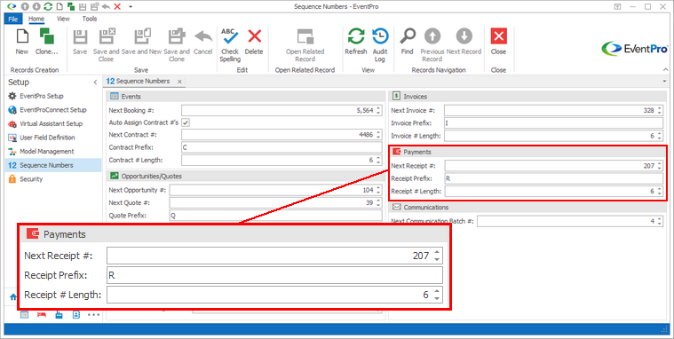
Task: Adjust Invoice # Length spinner
Action: coord(660,136)
